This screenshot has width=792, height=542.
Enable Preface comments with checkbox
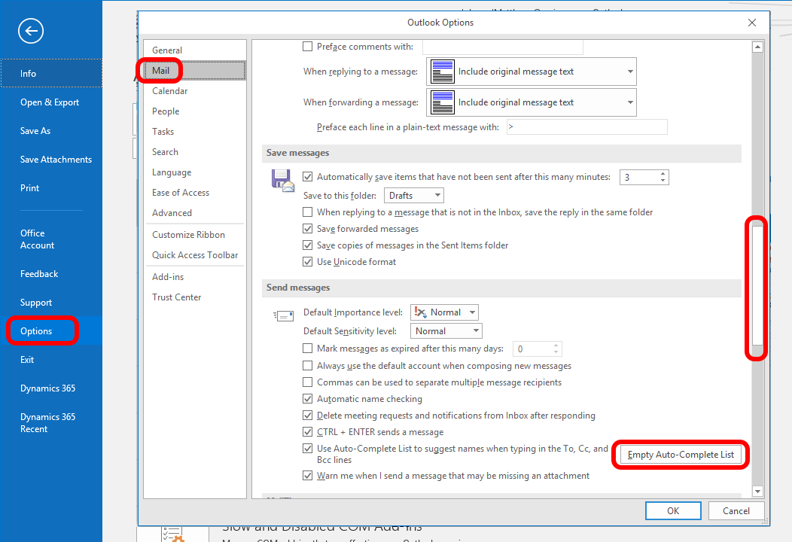(x=307, y=47)
